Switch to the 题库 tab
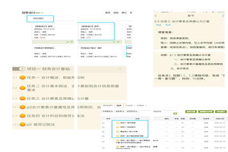The image size is (228, 152). pyautogui.click(x=119, y=105)
